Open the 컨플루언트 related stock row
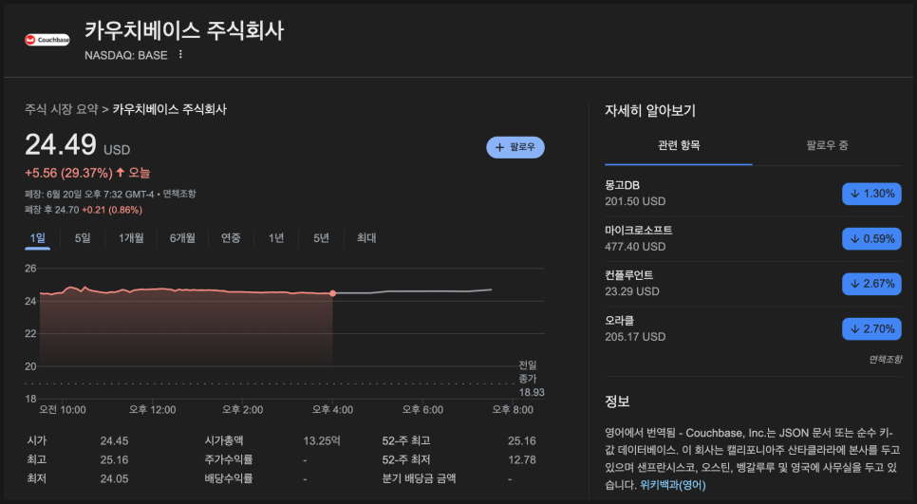Viewport: 917px width, 504px height. [753, 284]
